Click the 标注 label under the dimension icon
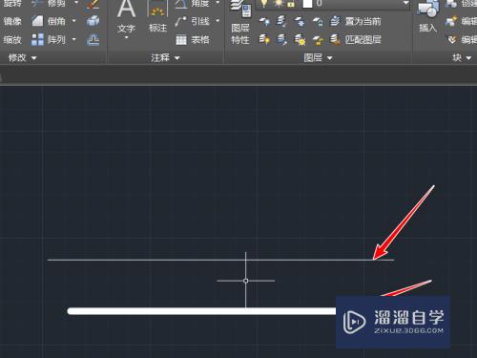This screenshot has width=477, height=358. [x=157, y=28]
